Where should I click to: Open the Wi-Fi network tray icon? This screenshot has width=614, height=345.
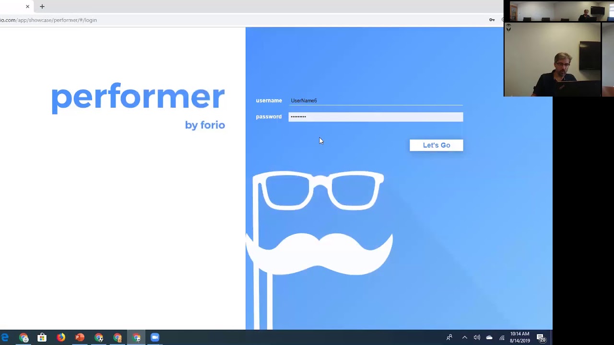[x=502, y=337]
